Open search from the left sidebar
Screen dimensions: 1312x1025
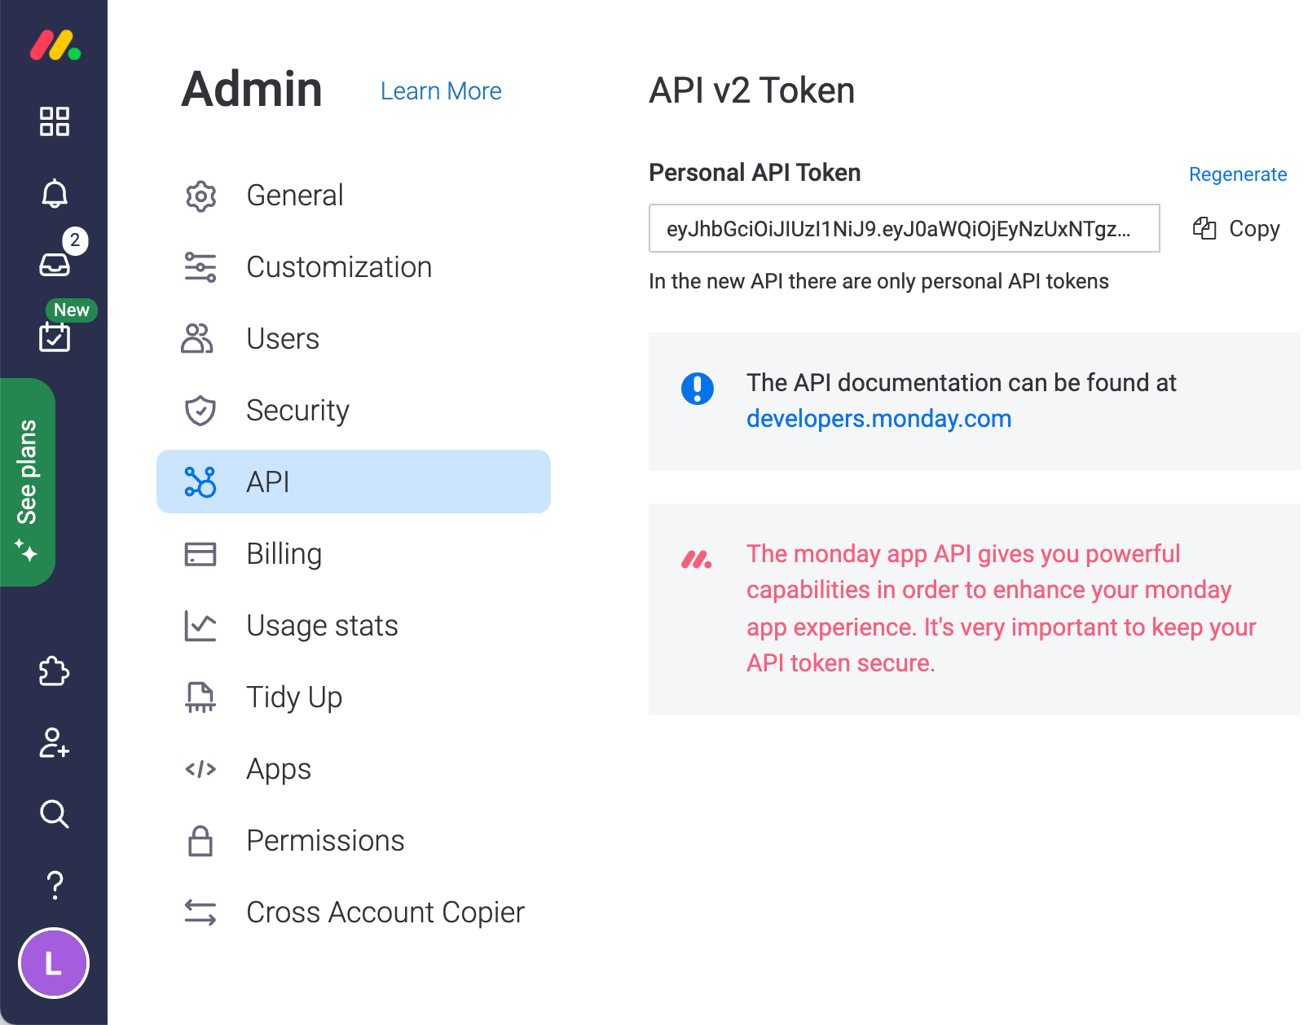pos(54,814)
